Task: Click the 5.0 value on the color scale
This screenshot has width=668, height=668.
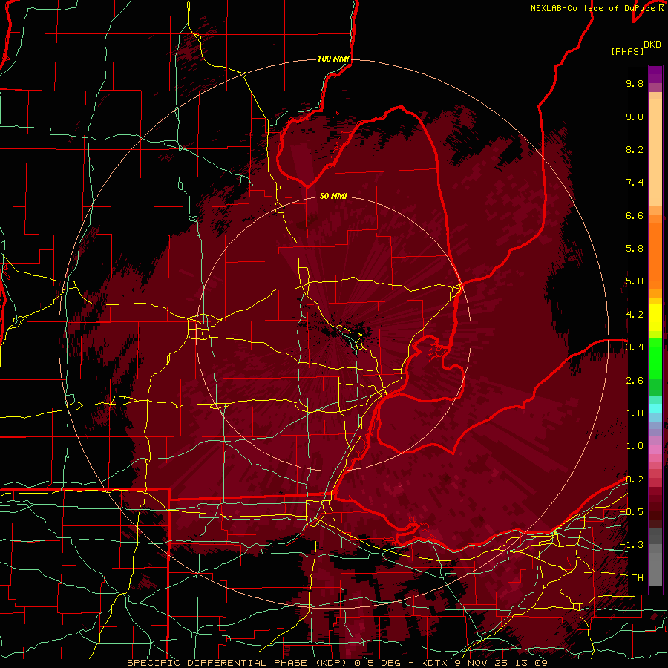Action: 635,281
